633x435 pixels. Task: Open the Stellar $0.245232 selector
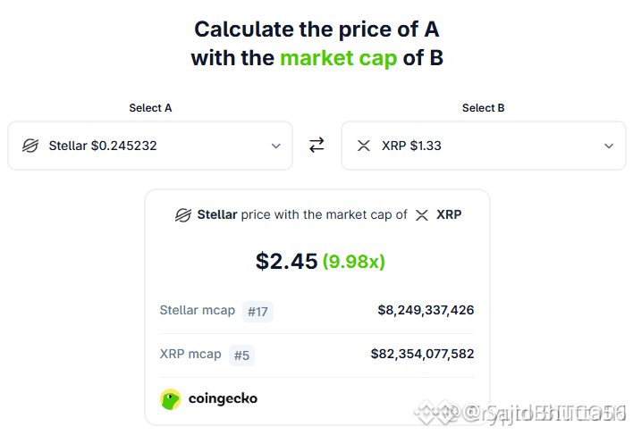click(x=150, y=146)
